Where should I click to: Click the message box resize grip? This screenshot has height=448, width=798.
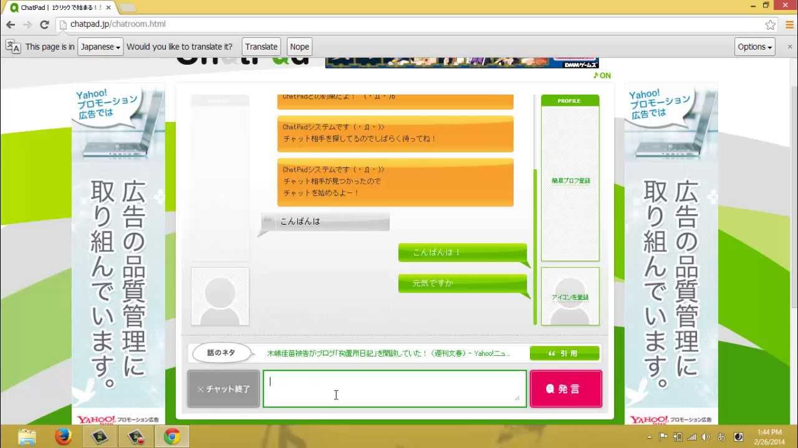[517, 398]
